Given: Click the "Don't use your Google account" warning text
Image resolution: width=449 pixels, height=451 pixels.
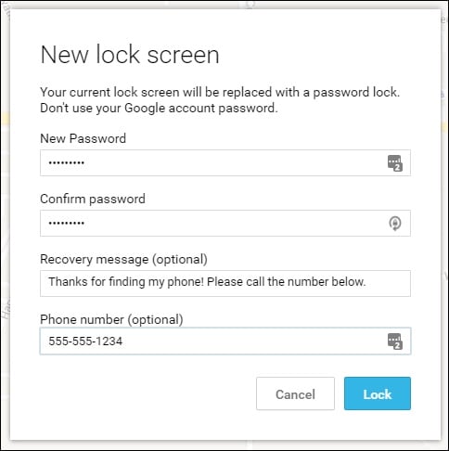Looking at the screenshot, I should [x=159, y=108].
